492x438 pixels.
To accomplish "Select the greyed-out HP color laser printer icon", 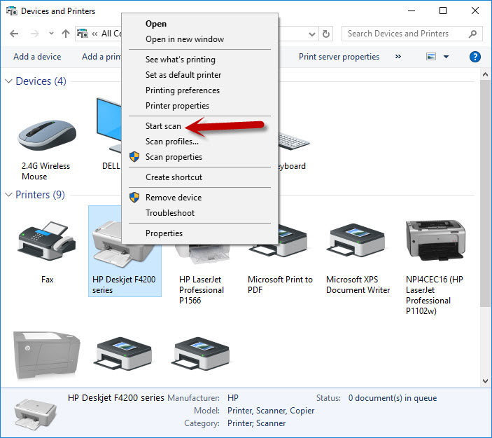I will coord(46,355).
